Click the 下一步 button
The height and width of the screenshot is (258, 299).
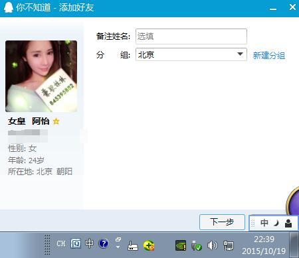tap(222, 222)
